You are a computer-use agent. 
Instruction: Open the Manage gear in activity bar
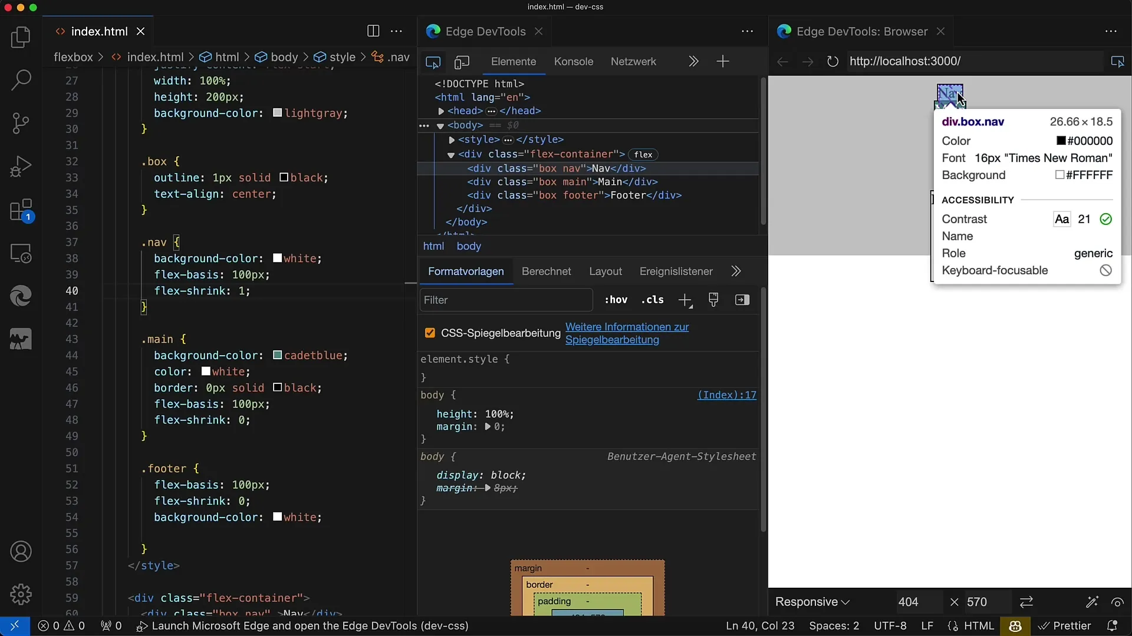[x=21, y=595]
